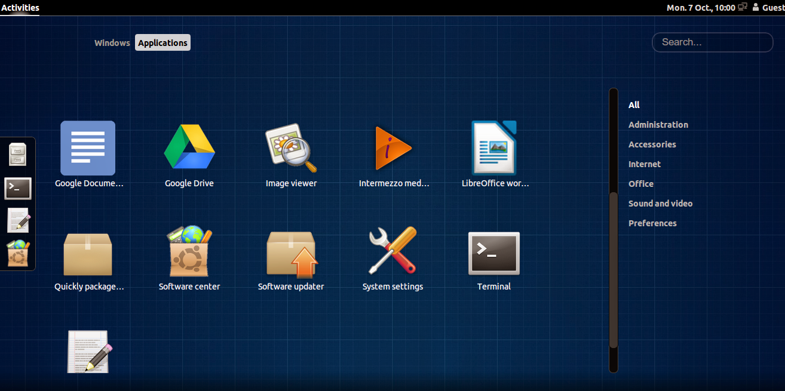Open Software center icon in the dash
Image resolution: width=785 pixels, height=391 pixels.
click(x=18, y=253)
